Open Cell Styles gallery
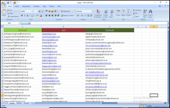 [111, 14]
